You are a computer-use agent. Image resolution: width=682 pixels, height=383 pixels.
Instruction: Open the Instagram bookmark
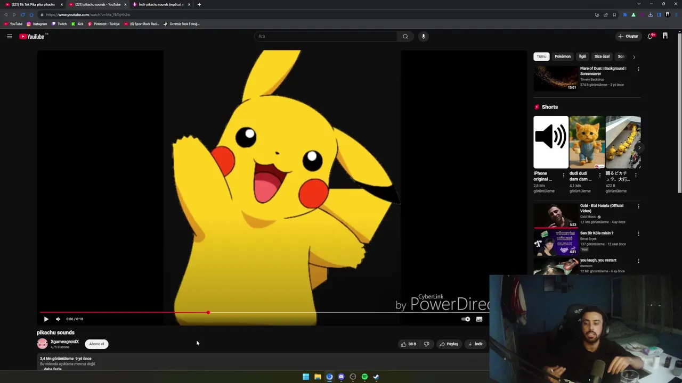[37, 24]
